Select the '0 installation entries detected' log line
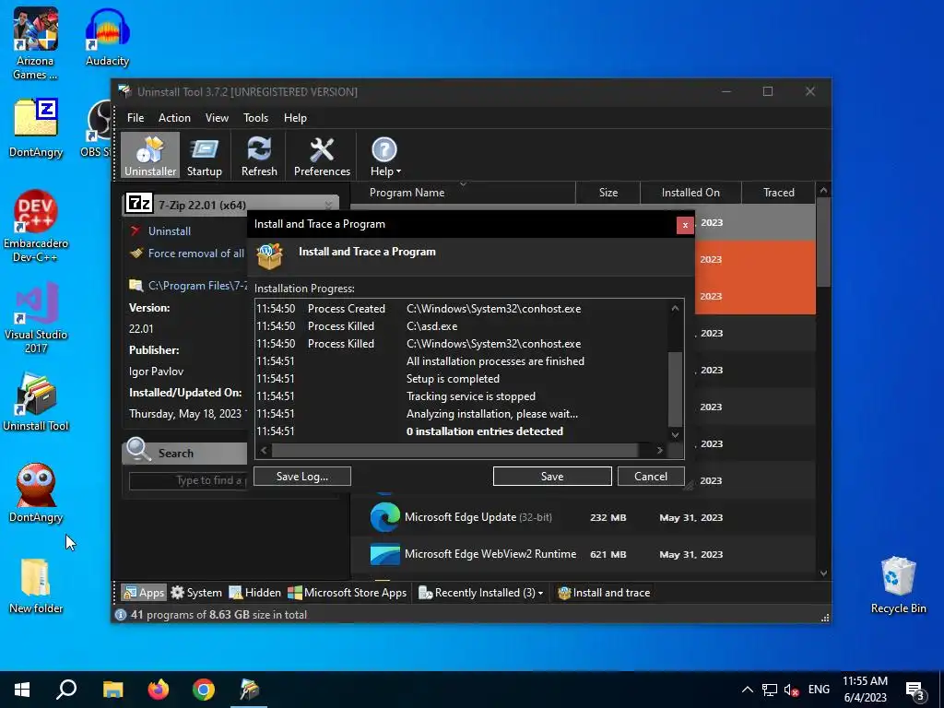 (x=485, y=431)
